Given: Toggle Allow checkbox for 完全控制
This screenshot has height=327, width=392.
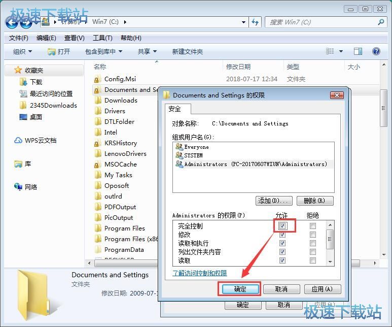Looking at the screenshot, I should (282, 226).
